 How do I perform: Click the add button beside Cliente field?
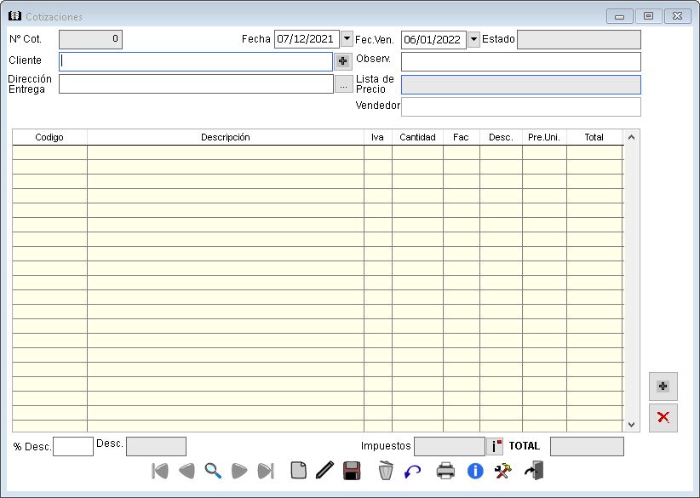point(342,61)
